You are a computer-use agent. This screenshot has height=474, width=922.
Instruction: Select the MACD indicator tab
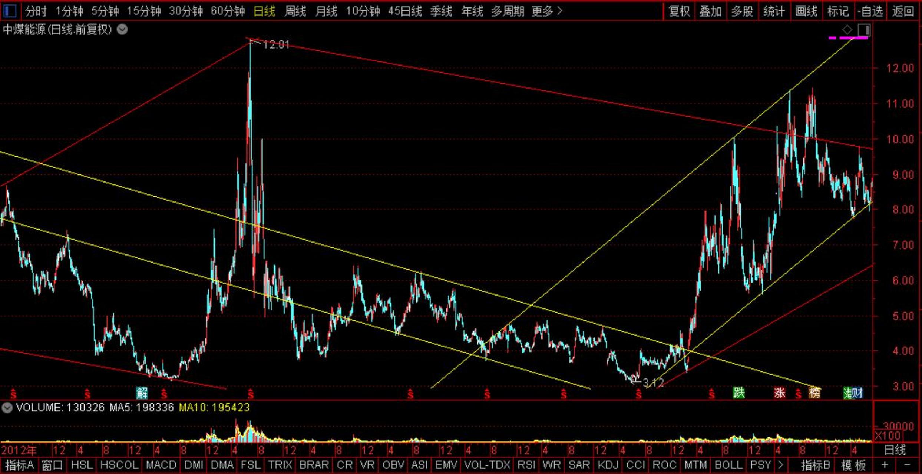pos(161,465)
